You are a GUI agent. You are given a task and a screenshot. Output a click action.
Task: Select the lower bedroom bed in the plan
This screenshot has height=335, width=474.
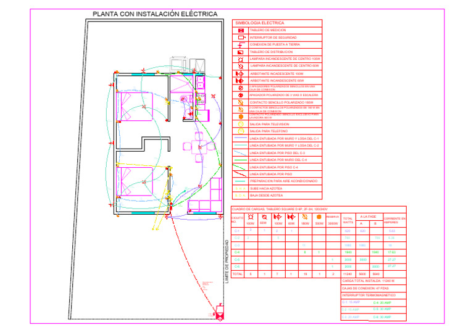(x=135, y=181)
